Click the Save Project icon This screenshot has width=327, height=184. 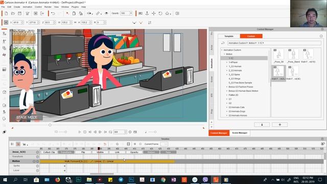coord(19,13)
